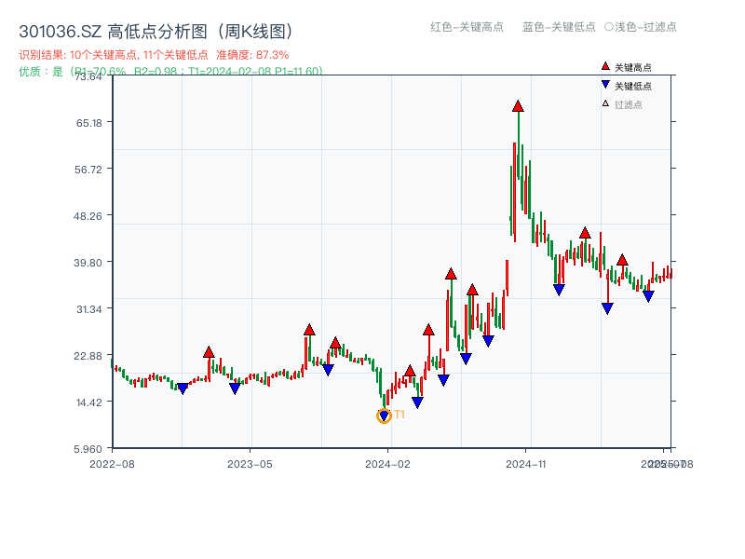Toggle the 浅色-过滤点 header legend entry
Image resolution: width=745 pixels, height=559 pixels.
[x=641, y=27]
